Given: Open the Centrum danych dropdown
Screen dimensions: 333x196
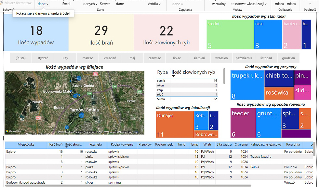Looking at the screenshot, I should [90, 4].
